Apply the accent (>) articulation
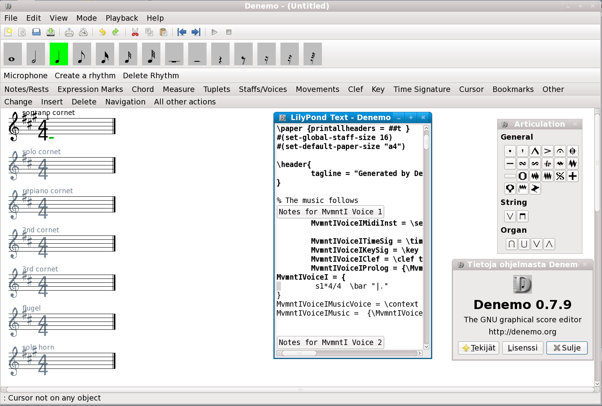 point(548,151)
